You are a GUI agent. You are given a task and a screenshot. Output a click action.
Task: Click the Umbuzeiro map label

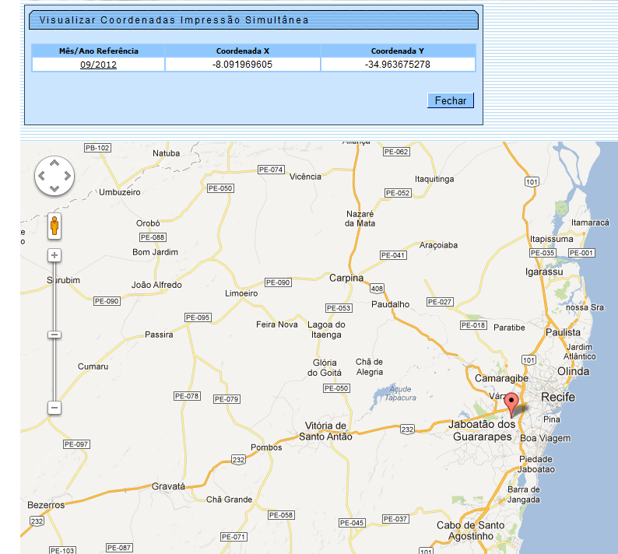[119, 192]
